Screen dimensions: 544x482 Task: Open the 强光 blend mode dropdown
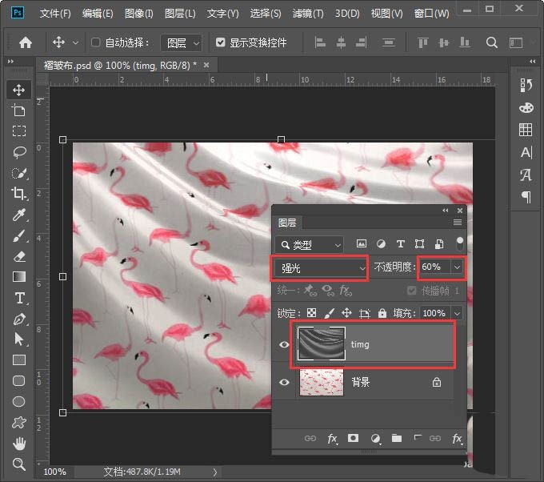pyautogui.click(x=320, y=267)
